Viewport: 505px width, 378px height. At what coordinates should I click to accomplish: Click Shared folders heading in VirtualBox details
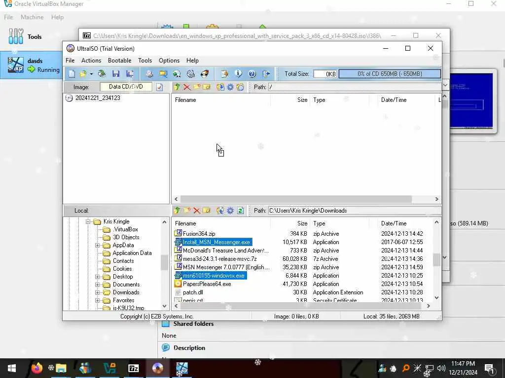193,324
